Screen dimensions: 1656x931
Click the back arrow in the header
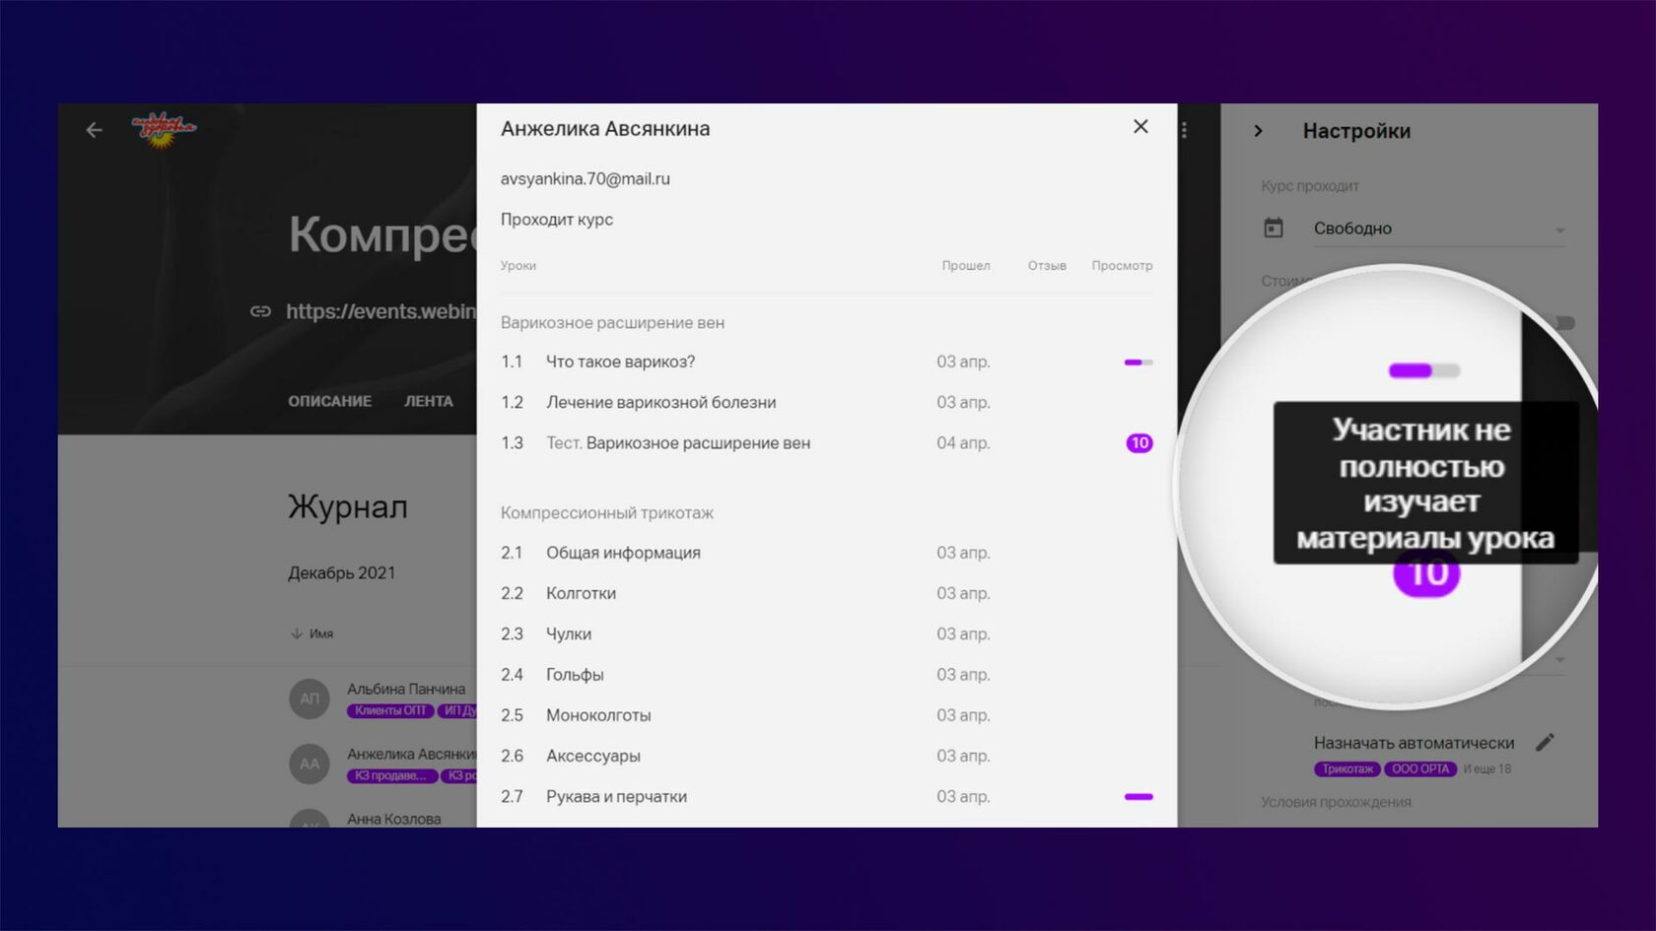(x=94, y=130)
